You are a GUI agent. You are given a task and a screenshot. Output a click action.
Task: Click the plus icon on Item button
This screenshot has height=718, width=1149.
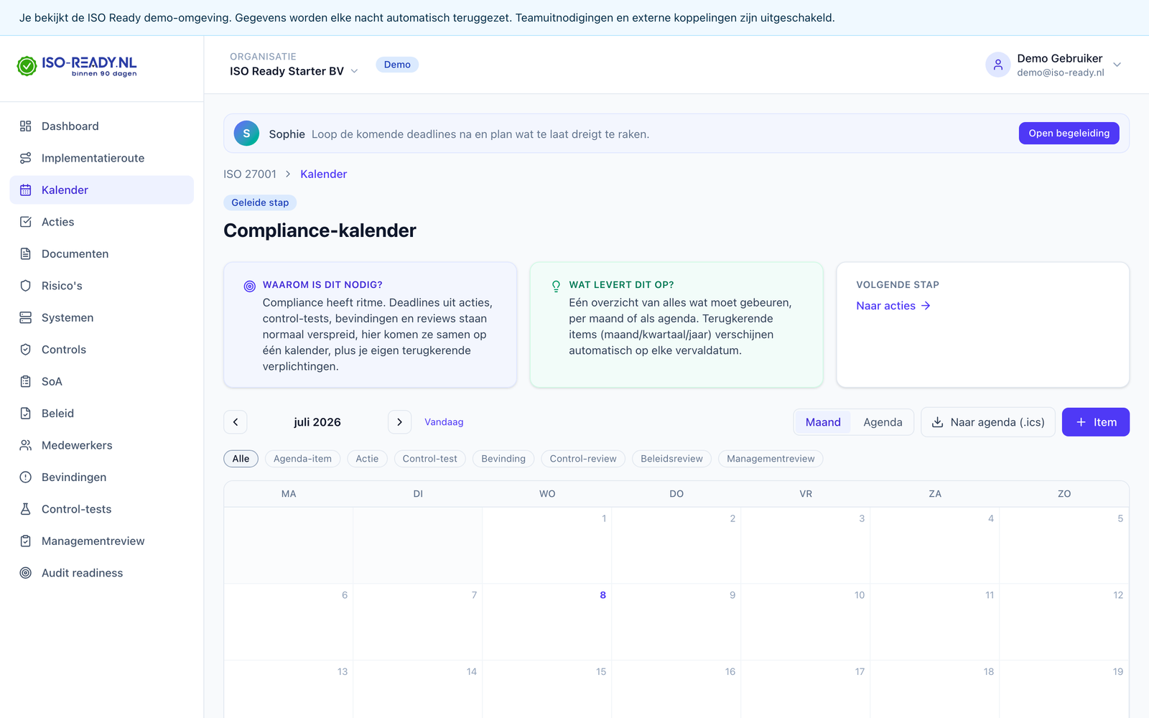tap(1081, 422)
